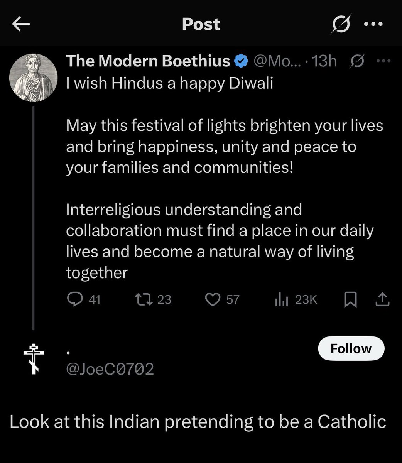Screen dimensions: 402x463
Task: Tap the Grok icon beside 13h timestamp
Action: pyautogui.click(x=358, y=61)
